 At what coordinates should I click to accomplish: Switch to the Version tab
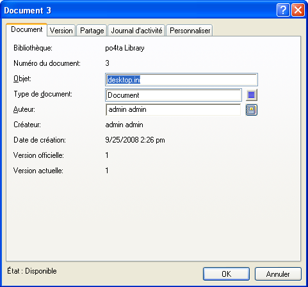coord(61,31)
